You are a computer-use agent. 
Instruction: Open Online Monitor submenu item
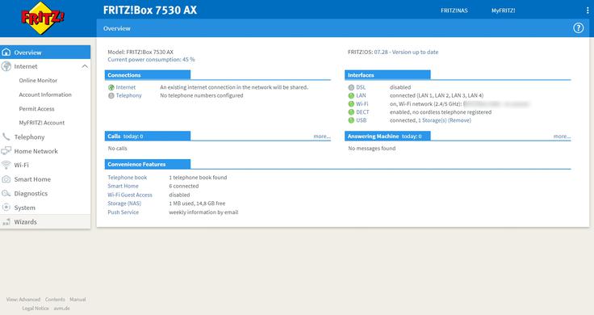coord(38,80)
